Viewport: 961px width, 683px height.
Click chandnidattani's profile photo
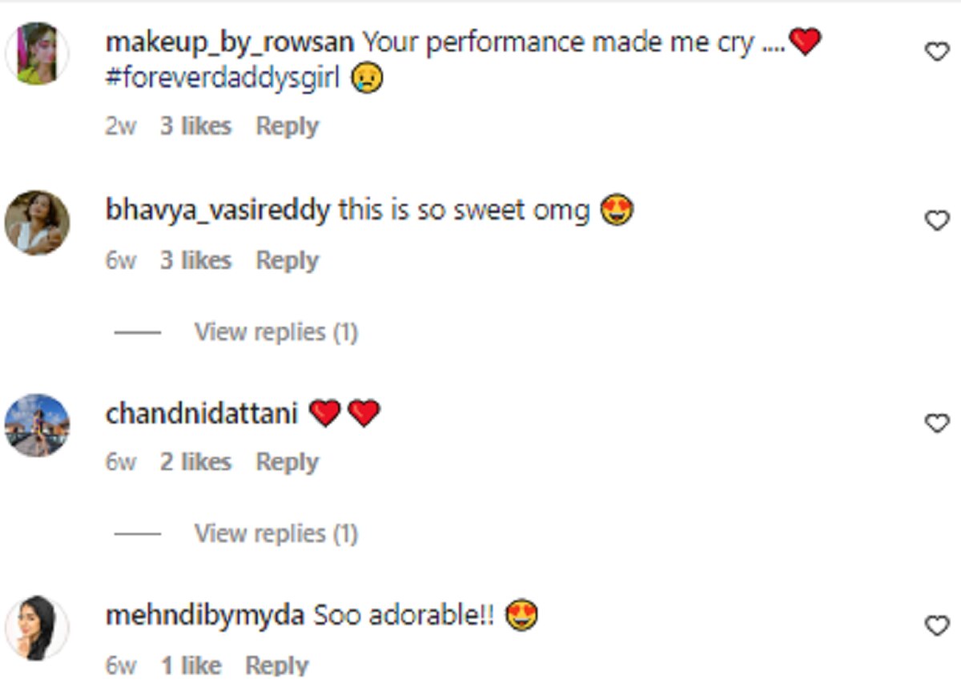coord(37,425)
